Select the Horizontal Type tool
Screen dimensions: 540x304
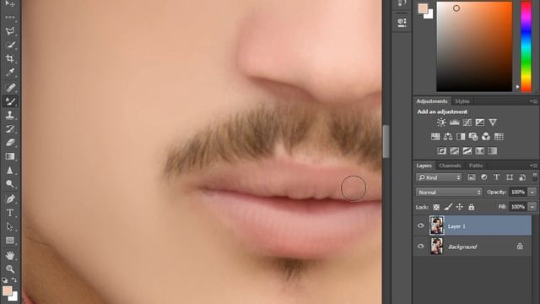[10, 213]
